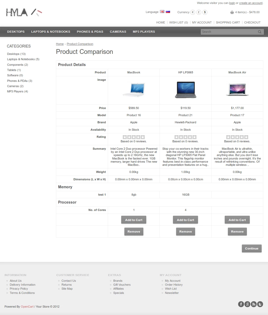Image resolution: width=268 pixels, height=315 pixels.
Task: Click the login link
Action: tap(232, 3)
